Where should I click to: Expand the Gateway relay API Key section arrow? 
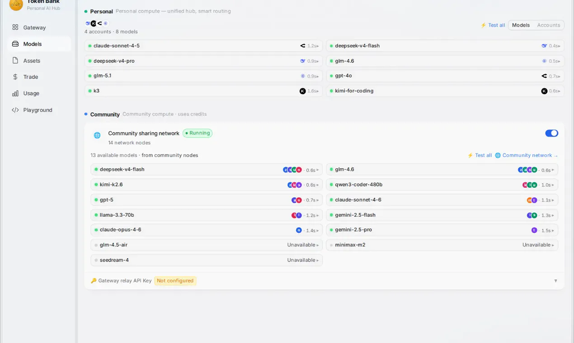556,281
